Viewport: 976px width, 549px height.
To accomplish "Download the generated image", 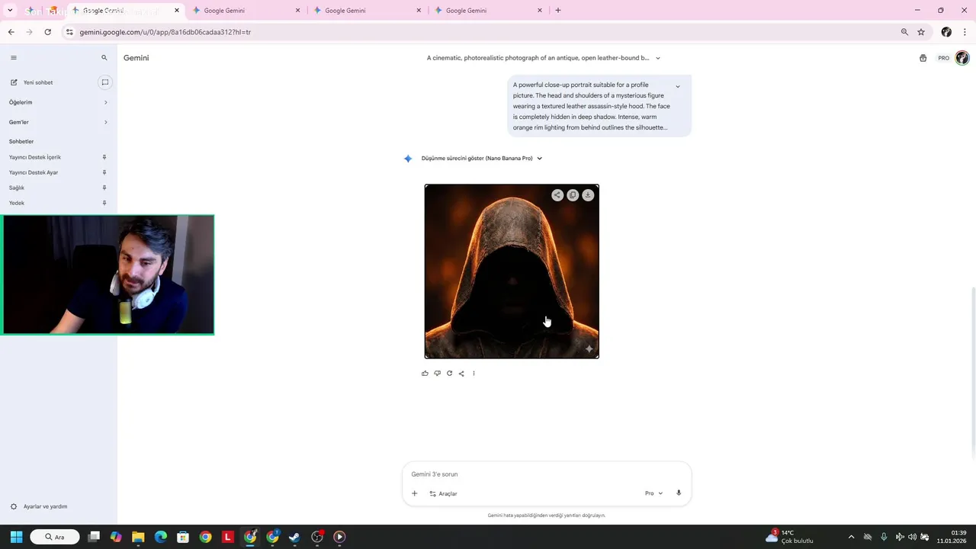I will [x=588, y=195].
